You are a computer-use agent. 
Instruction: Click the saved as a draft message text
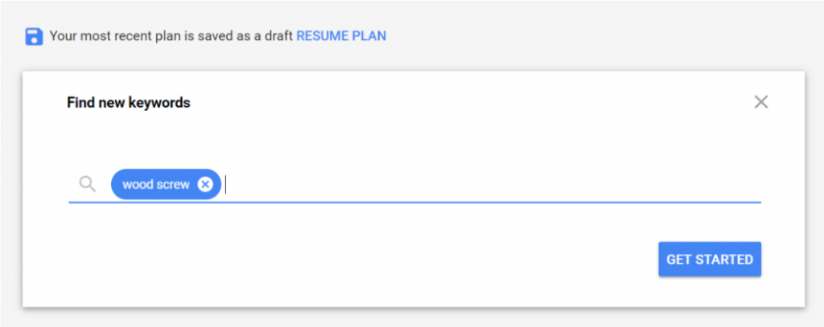pos(172,36)
